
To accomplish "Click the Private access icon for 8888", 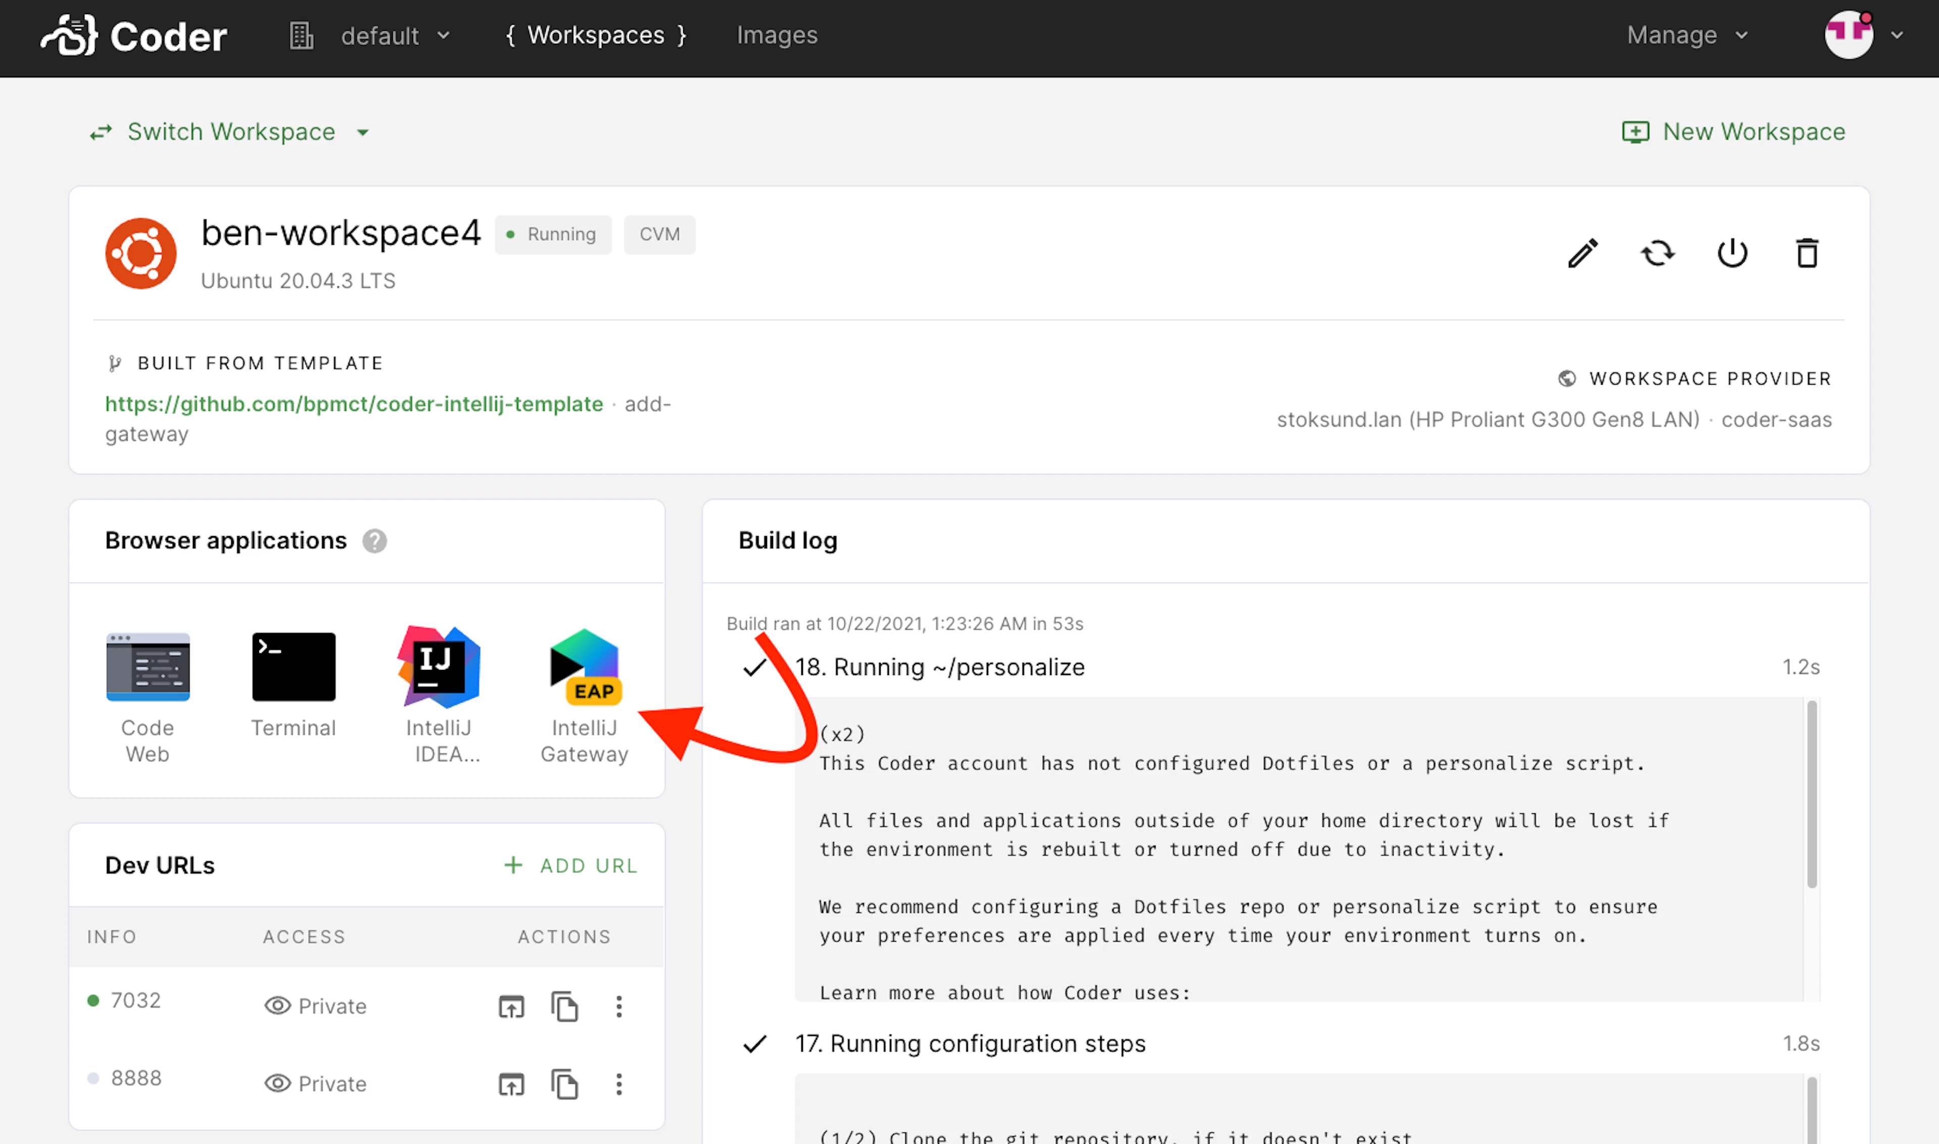I will (278, 1084).
